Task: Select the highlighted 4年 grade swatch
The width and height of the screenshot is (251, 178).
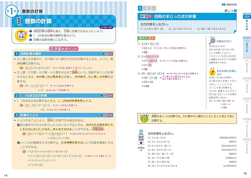Action: [x=140, y=8]
